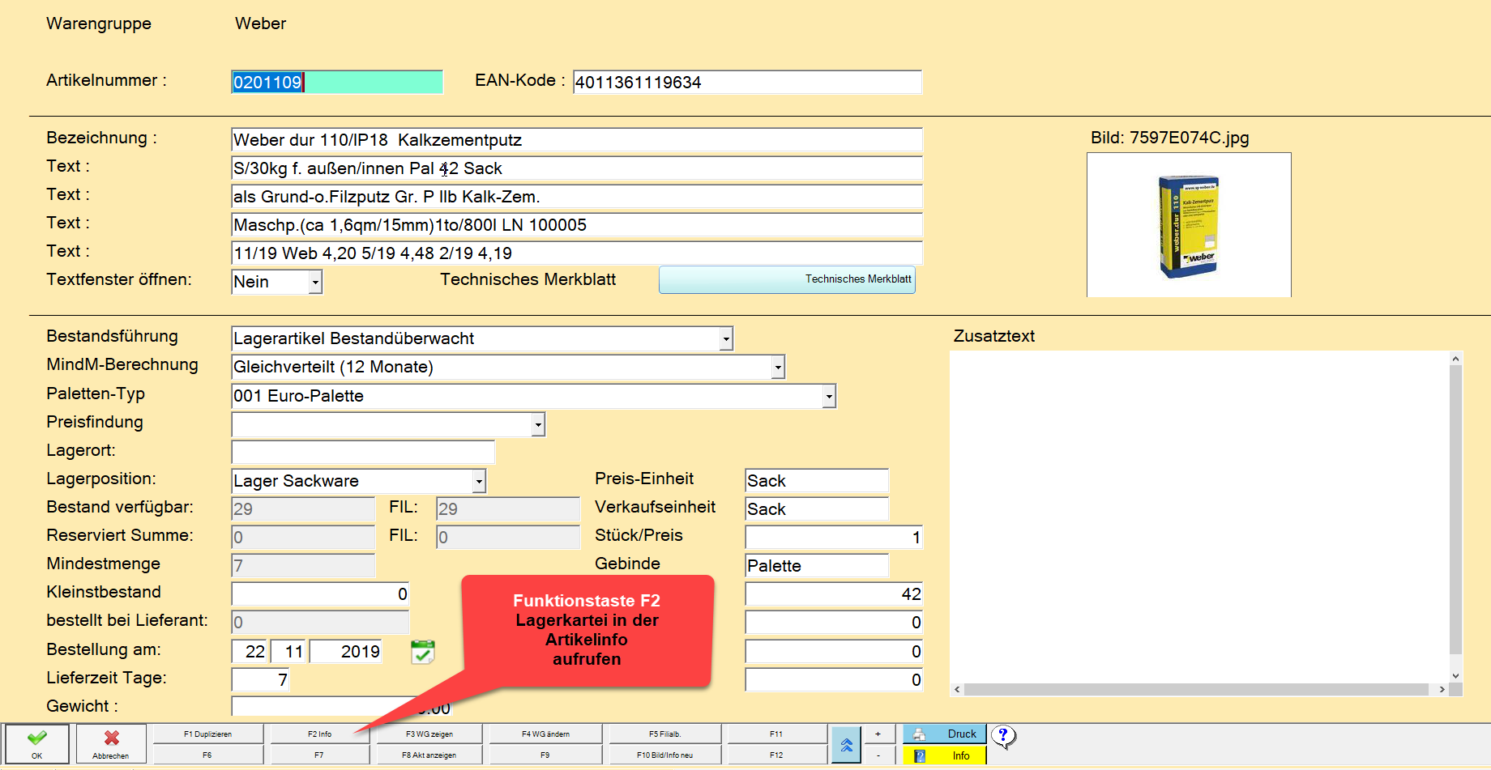
Task: Click the F12 button
Action: pyautogui.click(x=776, y=755)
